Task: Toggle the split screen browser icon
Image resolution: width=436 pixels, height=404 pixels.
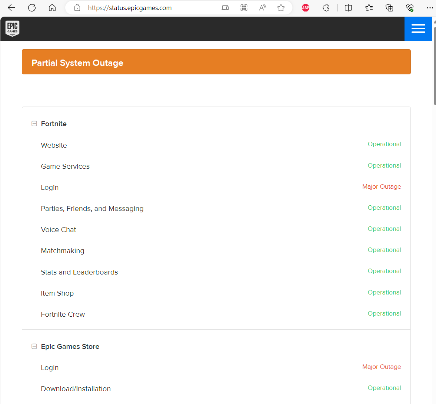Action: pyautogui.click(x=348, y=8)
